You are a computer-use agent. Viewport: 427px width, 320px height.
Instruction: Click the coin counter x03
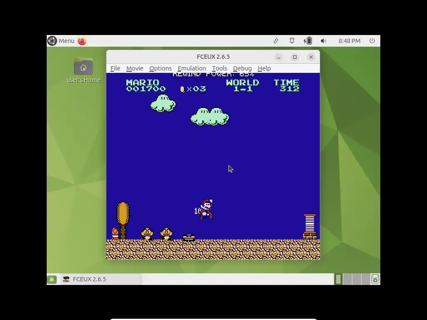click(x=193, y=89)
